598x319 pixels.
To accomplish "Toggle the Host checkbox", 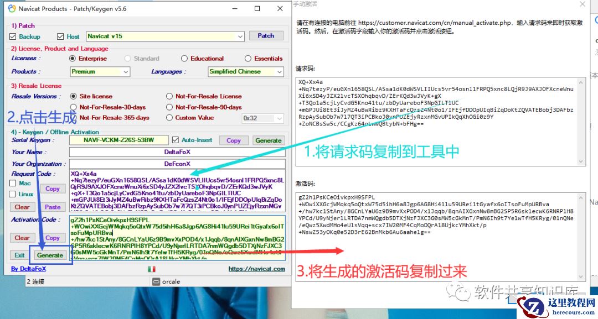I will tap(60, 36).
